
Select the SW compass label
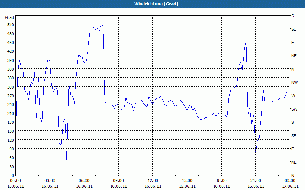pos(294,109)
